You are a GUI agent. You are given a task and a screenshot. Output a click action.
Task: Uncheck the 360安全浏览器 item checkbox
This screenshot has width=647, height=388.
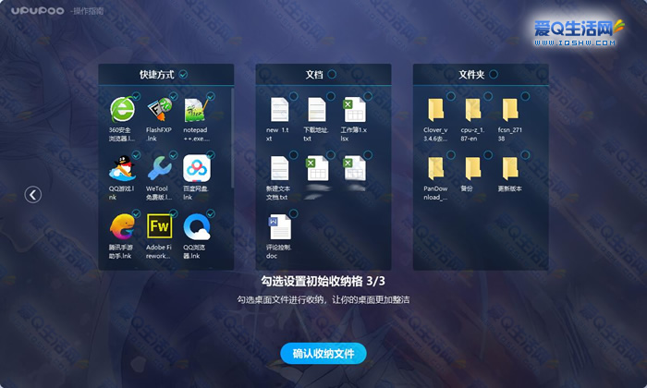click(136, 96)
